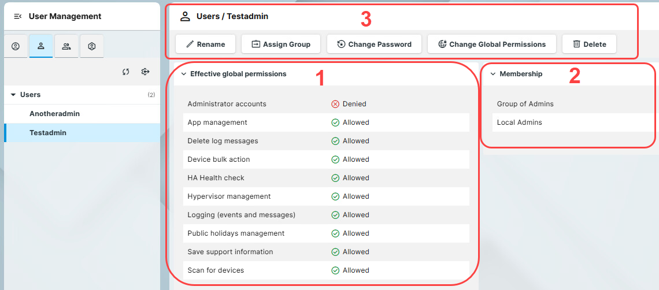
Task: Click the gear settings icon above users list
Action: (145, 72)
